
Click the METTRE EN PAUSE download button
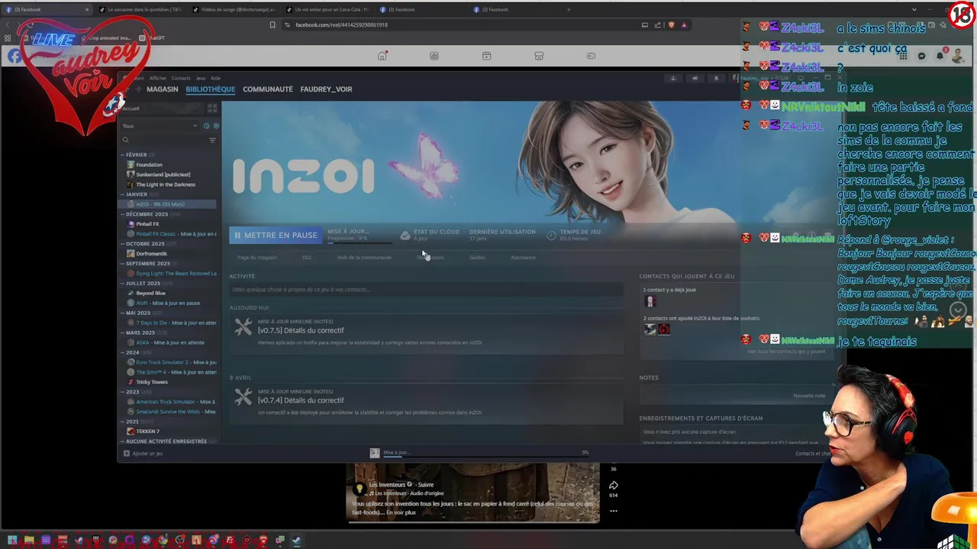pyautogui.click(x=275, y=235)
